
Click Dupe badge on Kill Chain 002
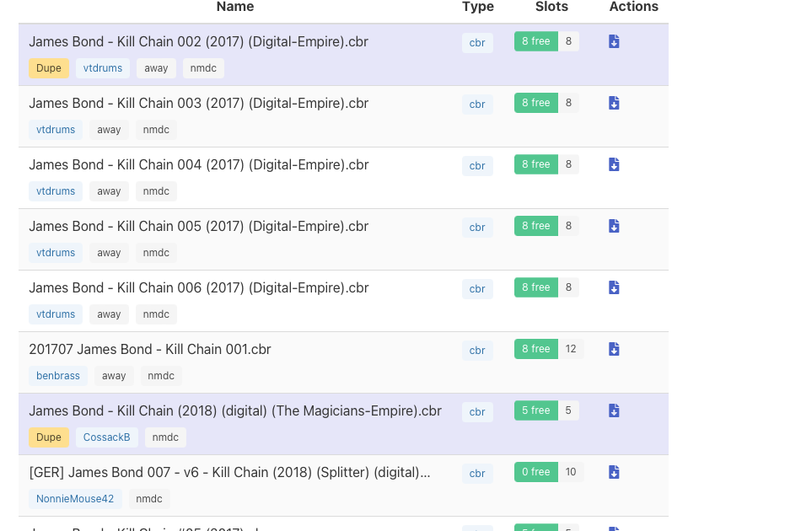pyautogui.click(x=49, y=68)
